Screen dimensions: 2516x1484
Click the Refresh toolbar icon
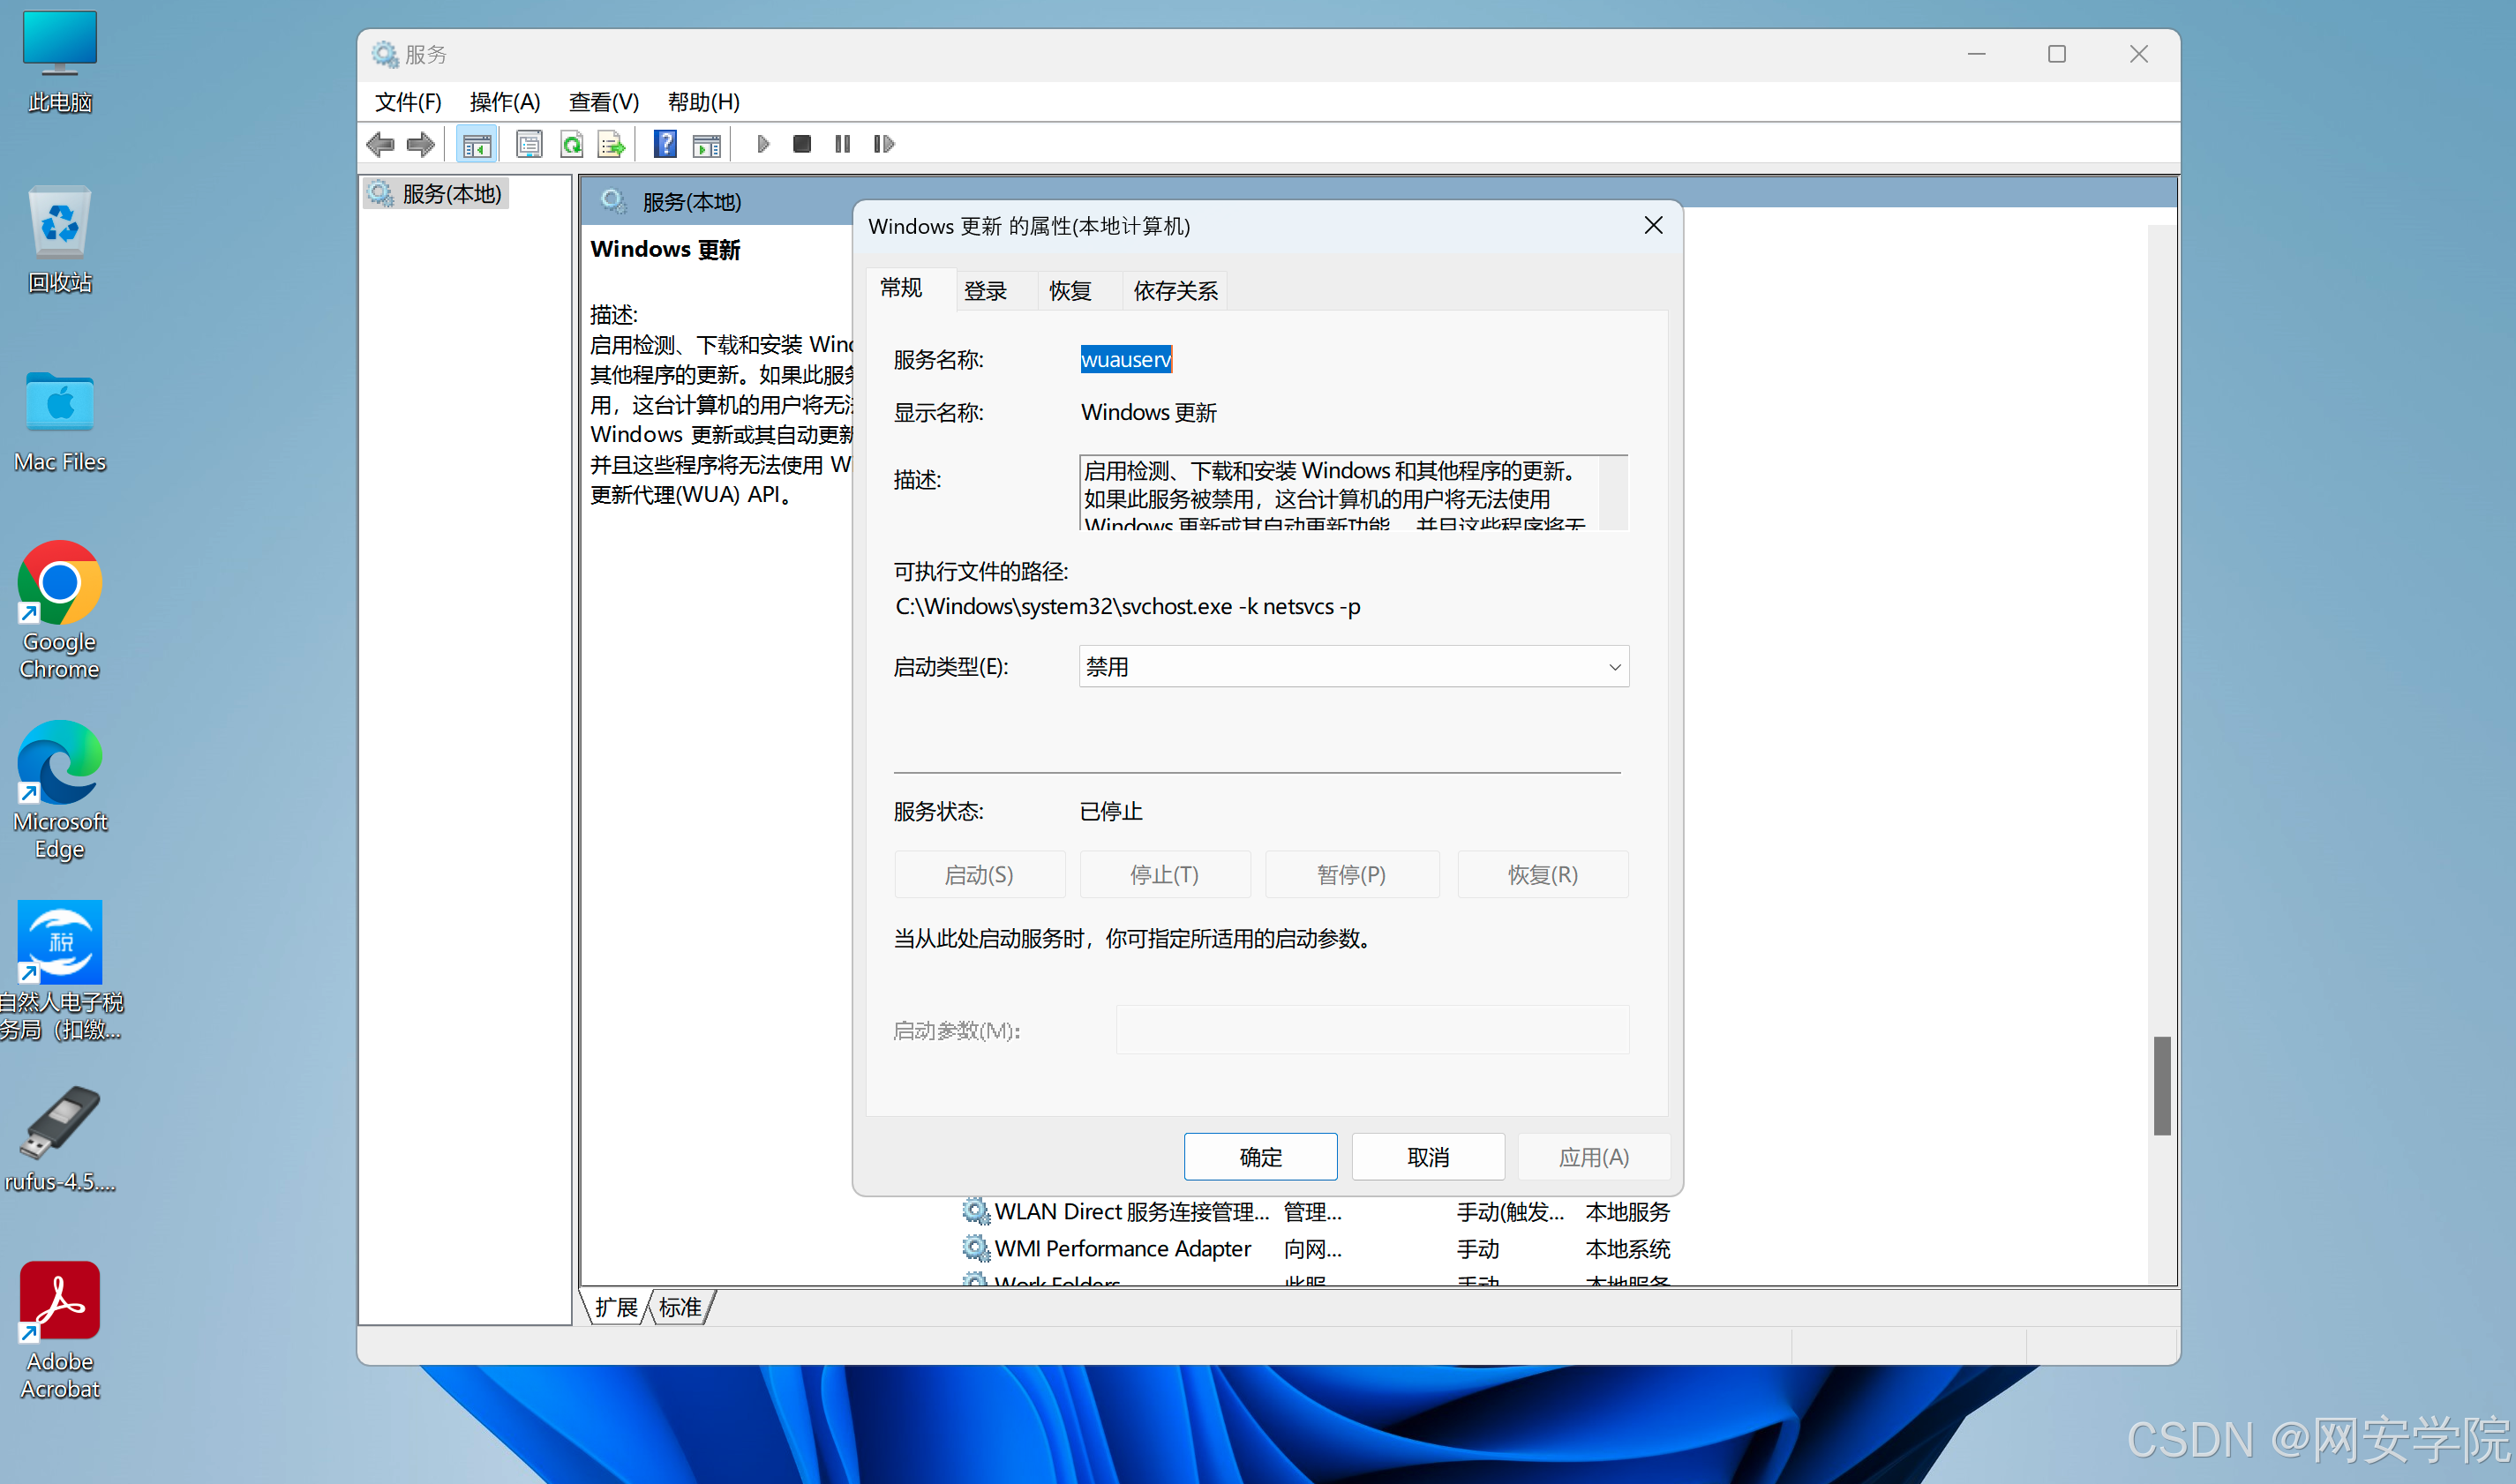tap(572, 144)
